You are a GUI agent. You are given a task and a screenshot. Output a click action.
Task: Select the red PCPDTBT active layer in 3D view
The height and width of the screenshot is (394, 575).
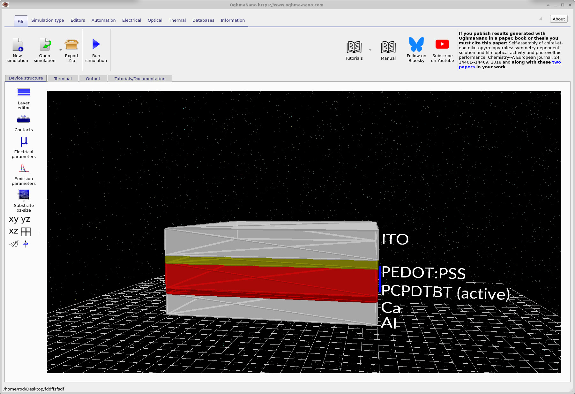[x=271, y=279]
